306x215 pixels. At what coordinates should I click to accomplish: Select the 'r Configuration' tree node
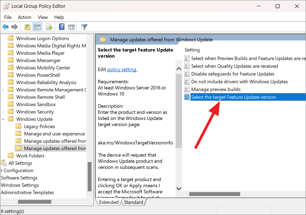point(17,170)
